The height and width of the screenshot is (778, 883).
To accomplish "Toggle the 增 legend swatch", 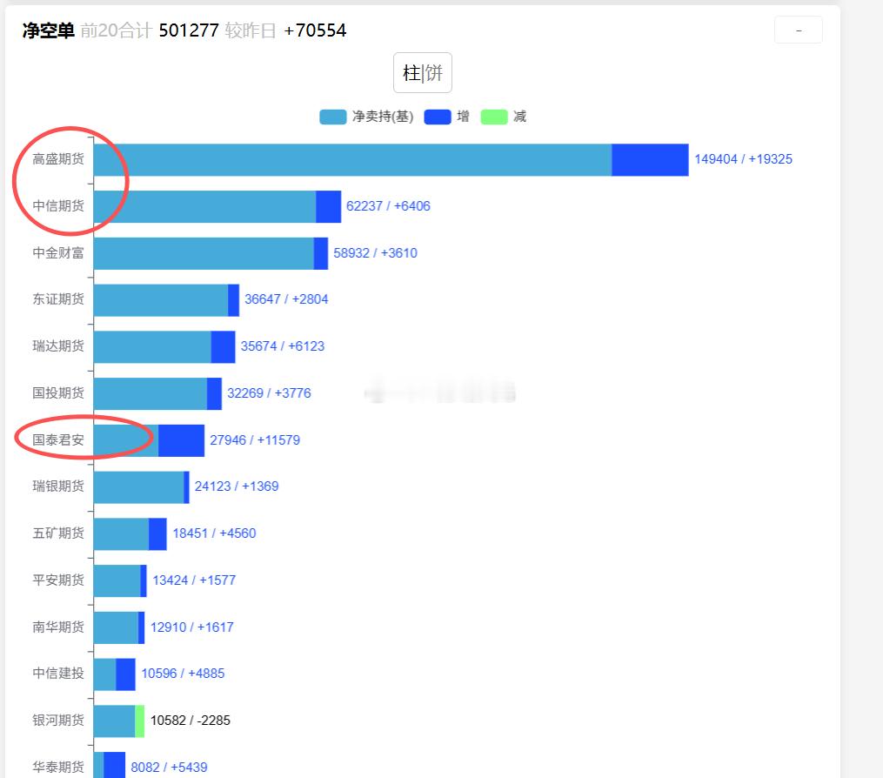I will 438,117.
